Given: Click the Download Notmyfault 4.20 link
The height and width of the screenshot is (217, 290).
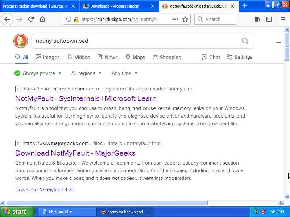Looking at the screenshot, I should pyautogui.click(x=45, y=190).
